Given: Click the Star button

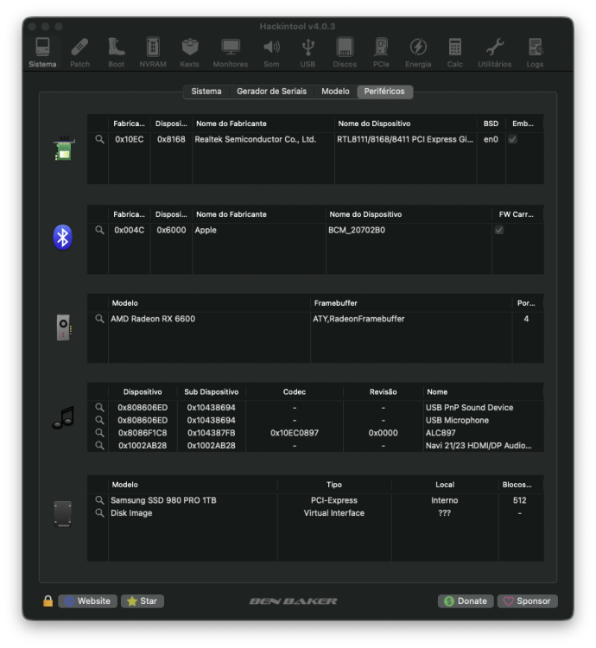Looking at the screenshot, I should click(143, 600).
